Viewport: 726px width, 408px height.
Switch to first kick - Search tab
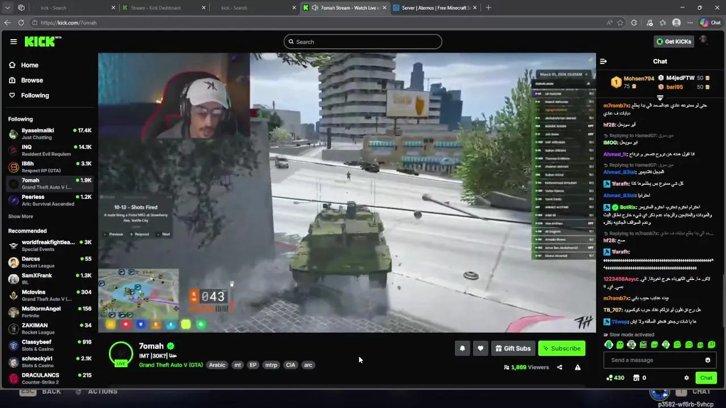(74, 8)
